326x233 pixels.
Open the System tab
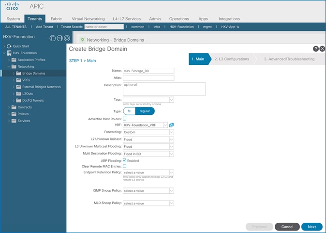[13, 19]
